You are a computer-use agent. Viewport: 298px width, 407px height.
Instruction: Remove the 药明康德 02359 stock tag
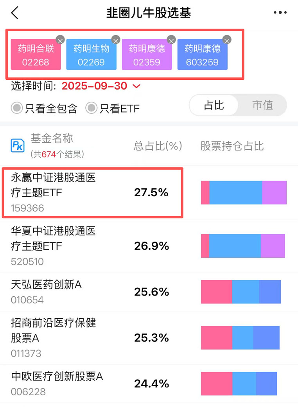(x=171, y=39)
